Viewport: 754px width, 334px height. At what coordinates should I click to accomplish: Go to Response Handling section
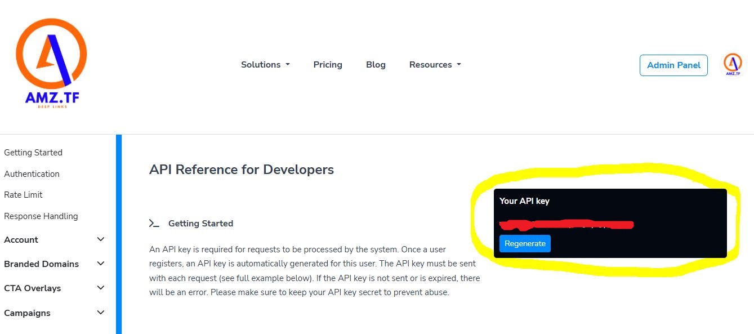[41, 216]
